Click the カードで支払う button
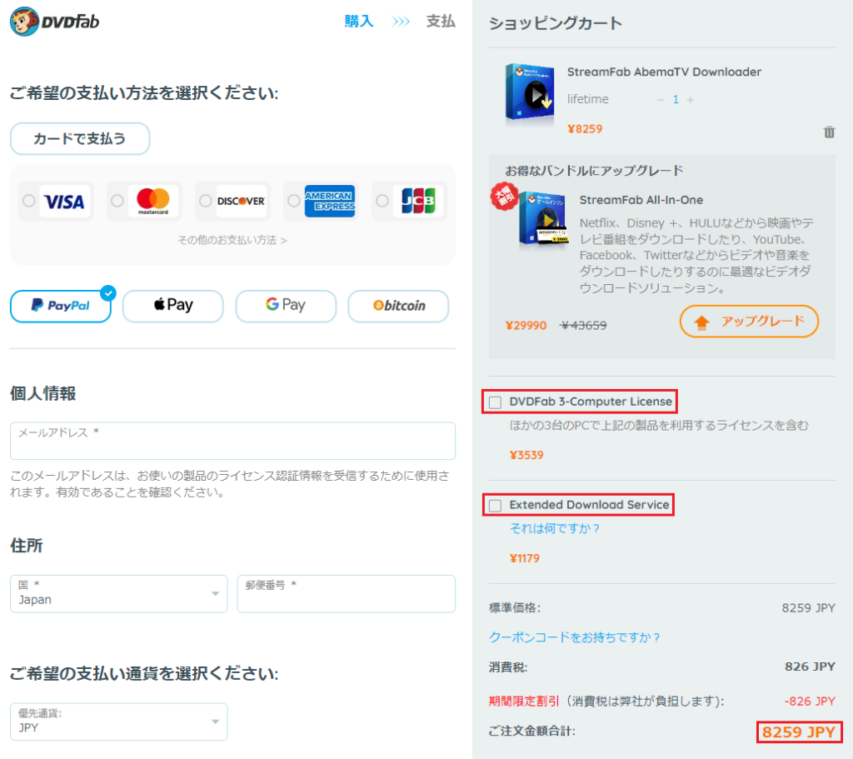Screen dimensions: 853x759 [x=80, y=139]
